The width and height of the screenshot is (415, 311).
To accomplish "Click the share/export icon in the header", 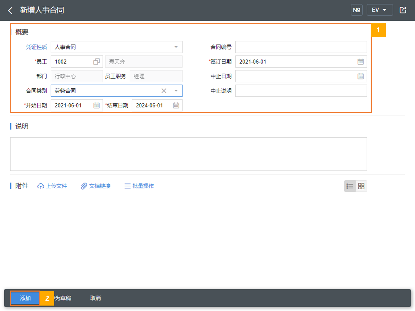I will pyautogui.click(x=403, y=10).
